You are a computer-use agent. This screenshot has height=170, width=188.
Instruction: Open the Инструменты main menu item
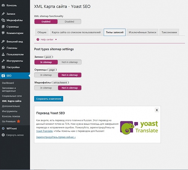pyautogui.click(x=15, y=61)
